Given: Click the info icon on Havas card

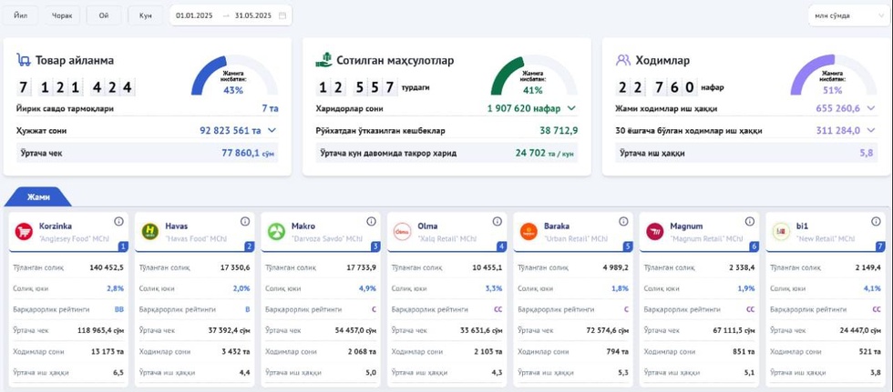Looking at the screenshot, I should [244, 221].
